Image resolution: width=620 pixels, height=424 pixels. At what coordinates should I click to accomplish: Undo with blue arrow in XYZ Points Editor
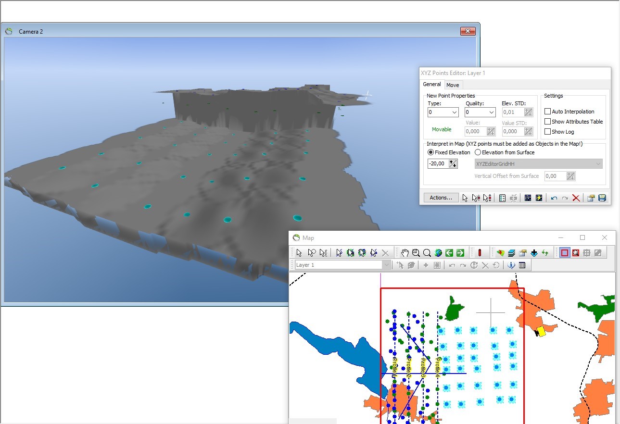[554, 198]
